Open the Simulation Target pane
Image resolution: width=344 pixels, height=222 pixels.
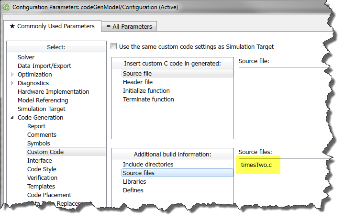(x=41, y=109)
